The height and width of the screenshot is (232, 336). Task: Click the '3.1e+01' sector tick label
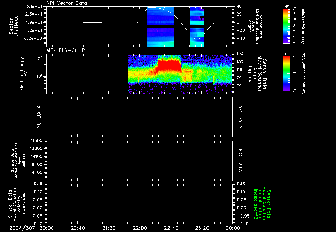click(34, 6)
